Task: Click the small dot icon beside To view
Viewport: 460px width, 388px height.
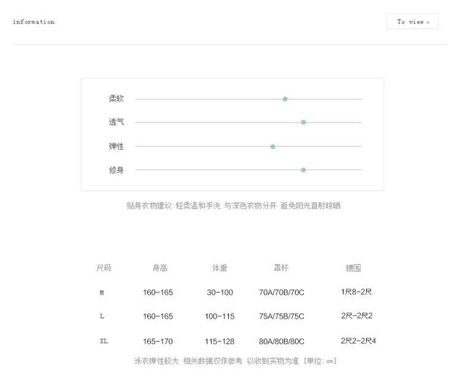Action: 427,22
